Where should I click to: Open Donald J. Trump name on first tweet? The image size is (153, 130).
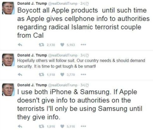(32, 4)
